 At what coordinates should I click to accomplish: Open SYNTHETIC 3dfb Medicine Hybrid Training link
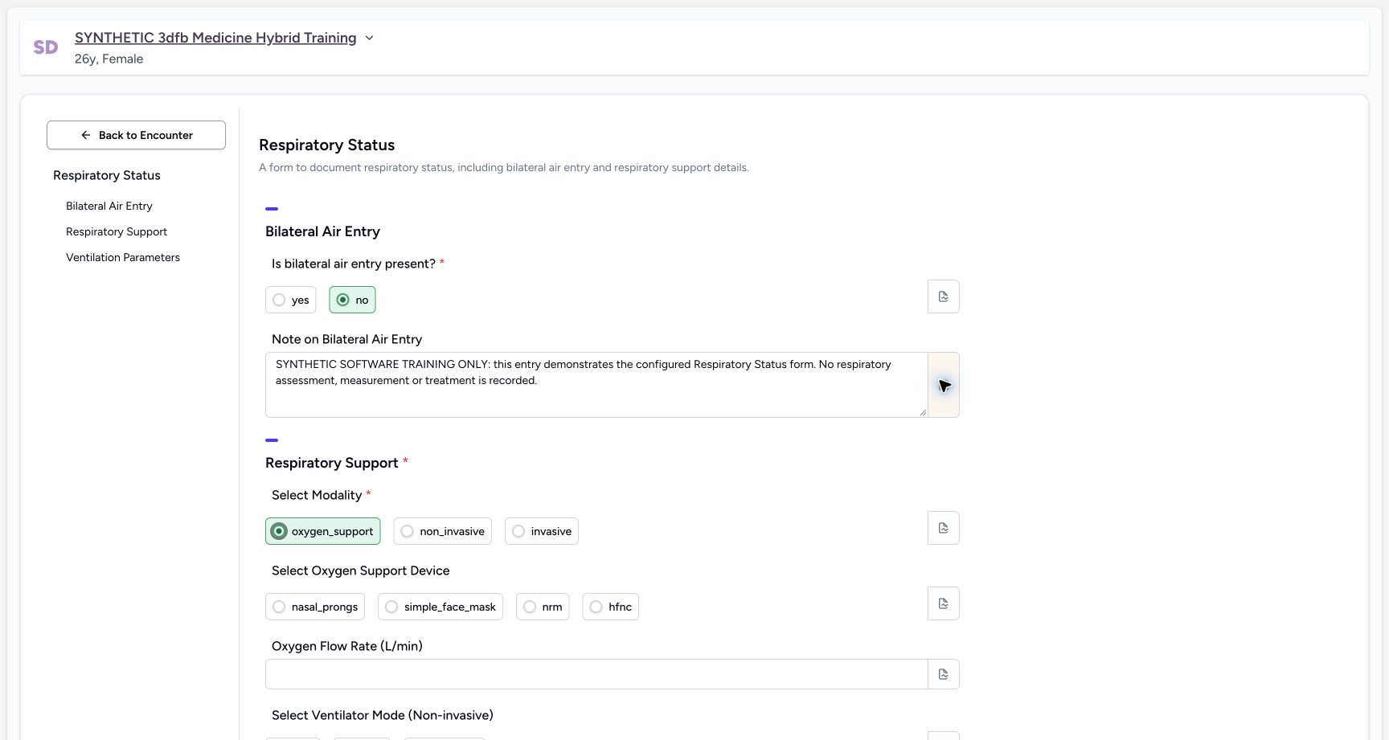[x=215, y=38]
